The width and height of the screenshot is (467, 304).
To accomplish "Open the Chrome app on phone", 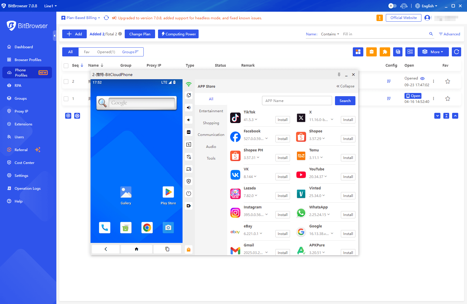I will pos(147,228).
